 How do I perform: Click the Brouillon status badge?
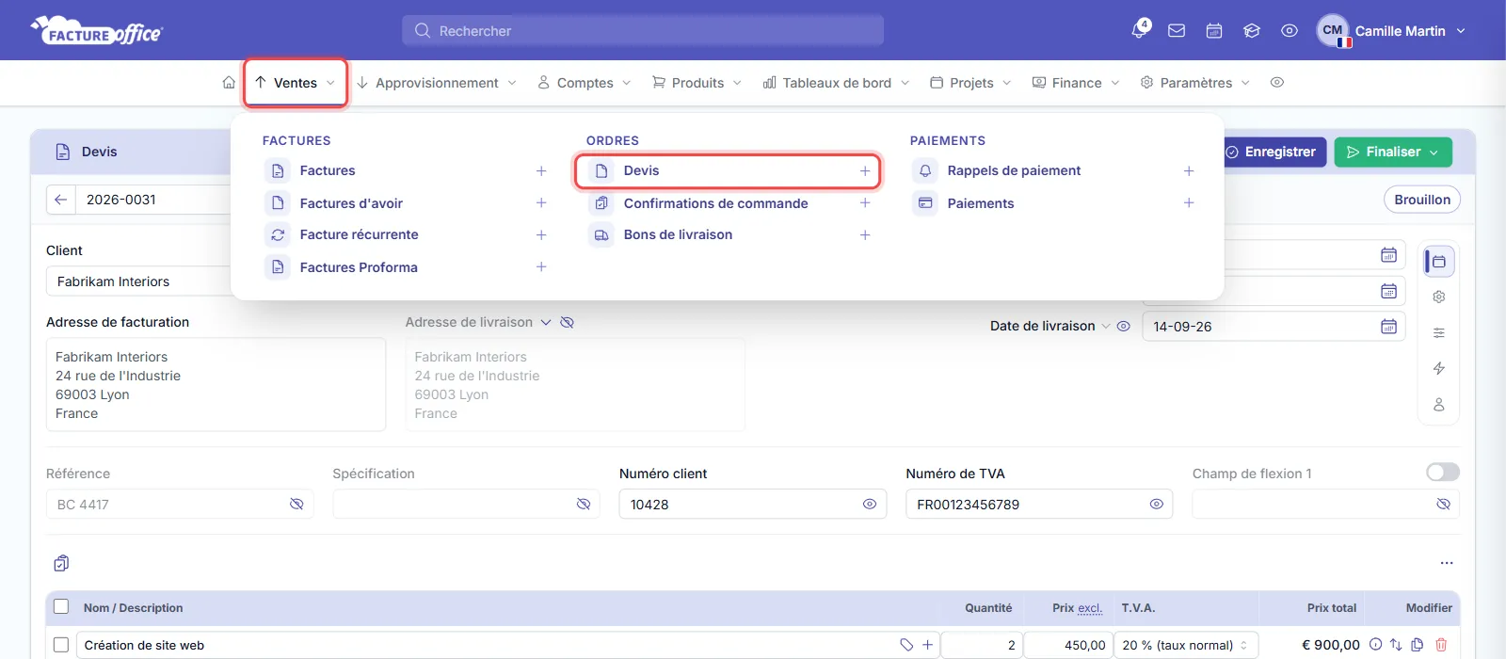pos(1422,200)
